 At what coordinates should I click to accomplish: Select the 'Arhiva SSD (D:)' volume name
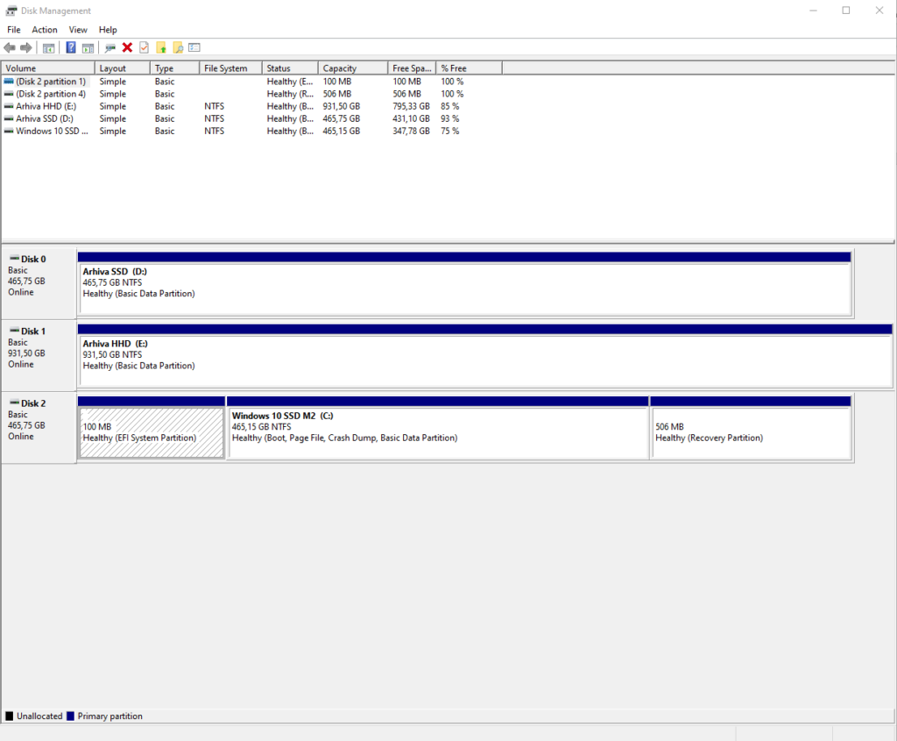(45, 118)
